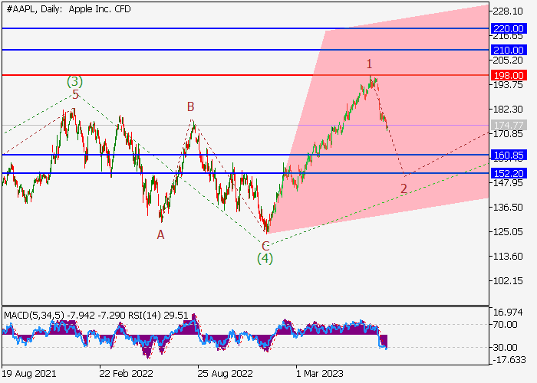Image resolution: width=537 pixels, height=383 pixels.
Task: Click the wave label B
Action: (191, 106)
